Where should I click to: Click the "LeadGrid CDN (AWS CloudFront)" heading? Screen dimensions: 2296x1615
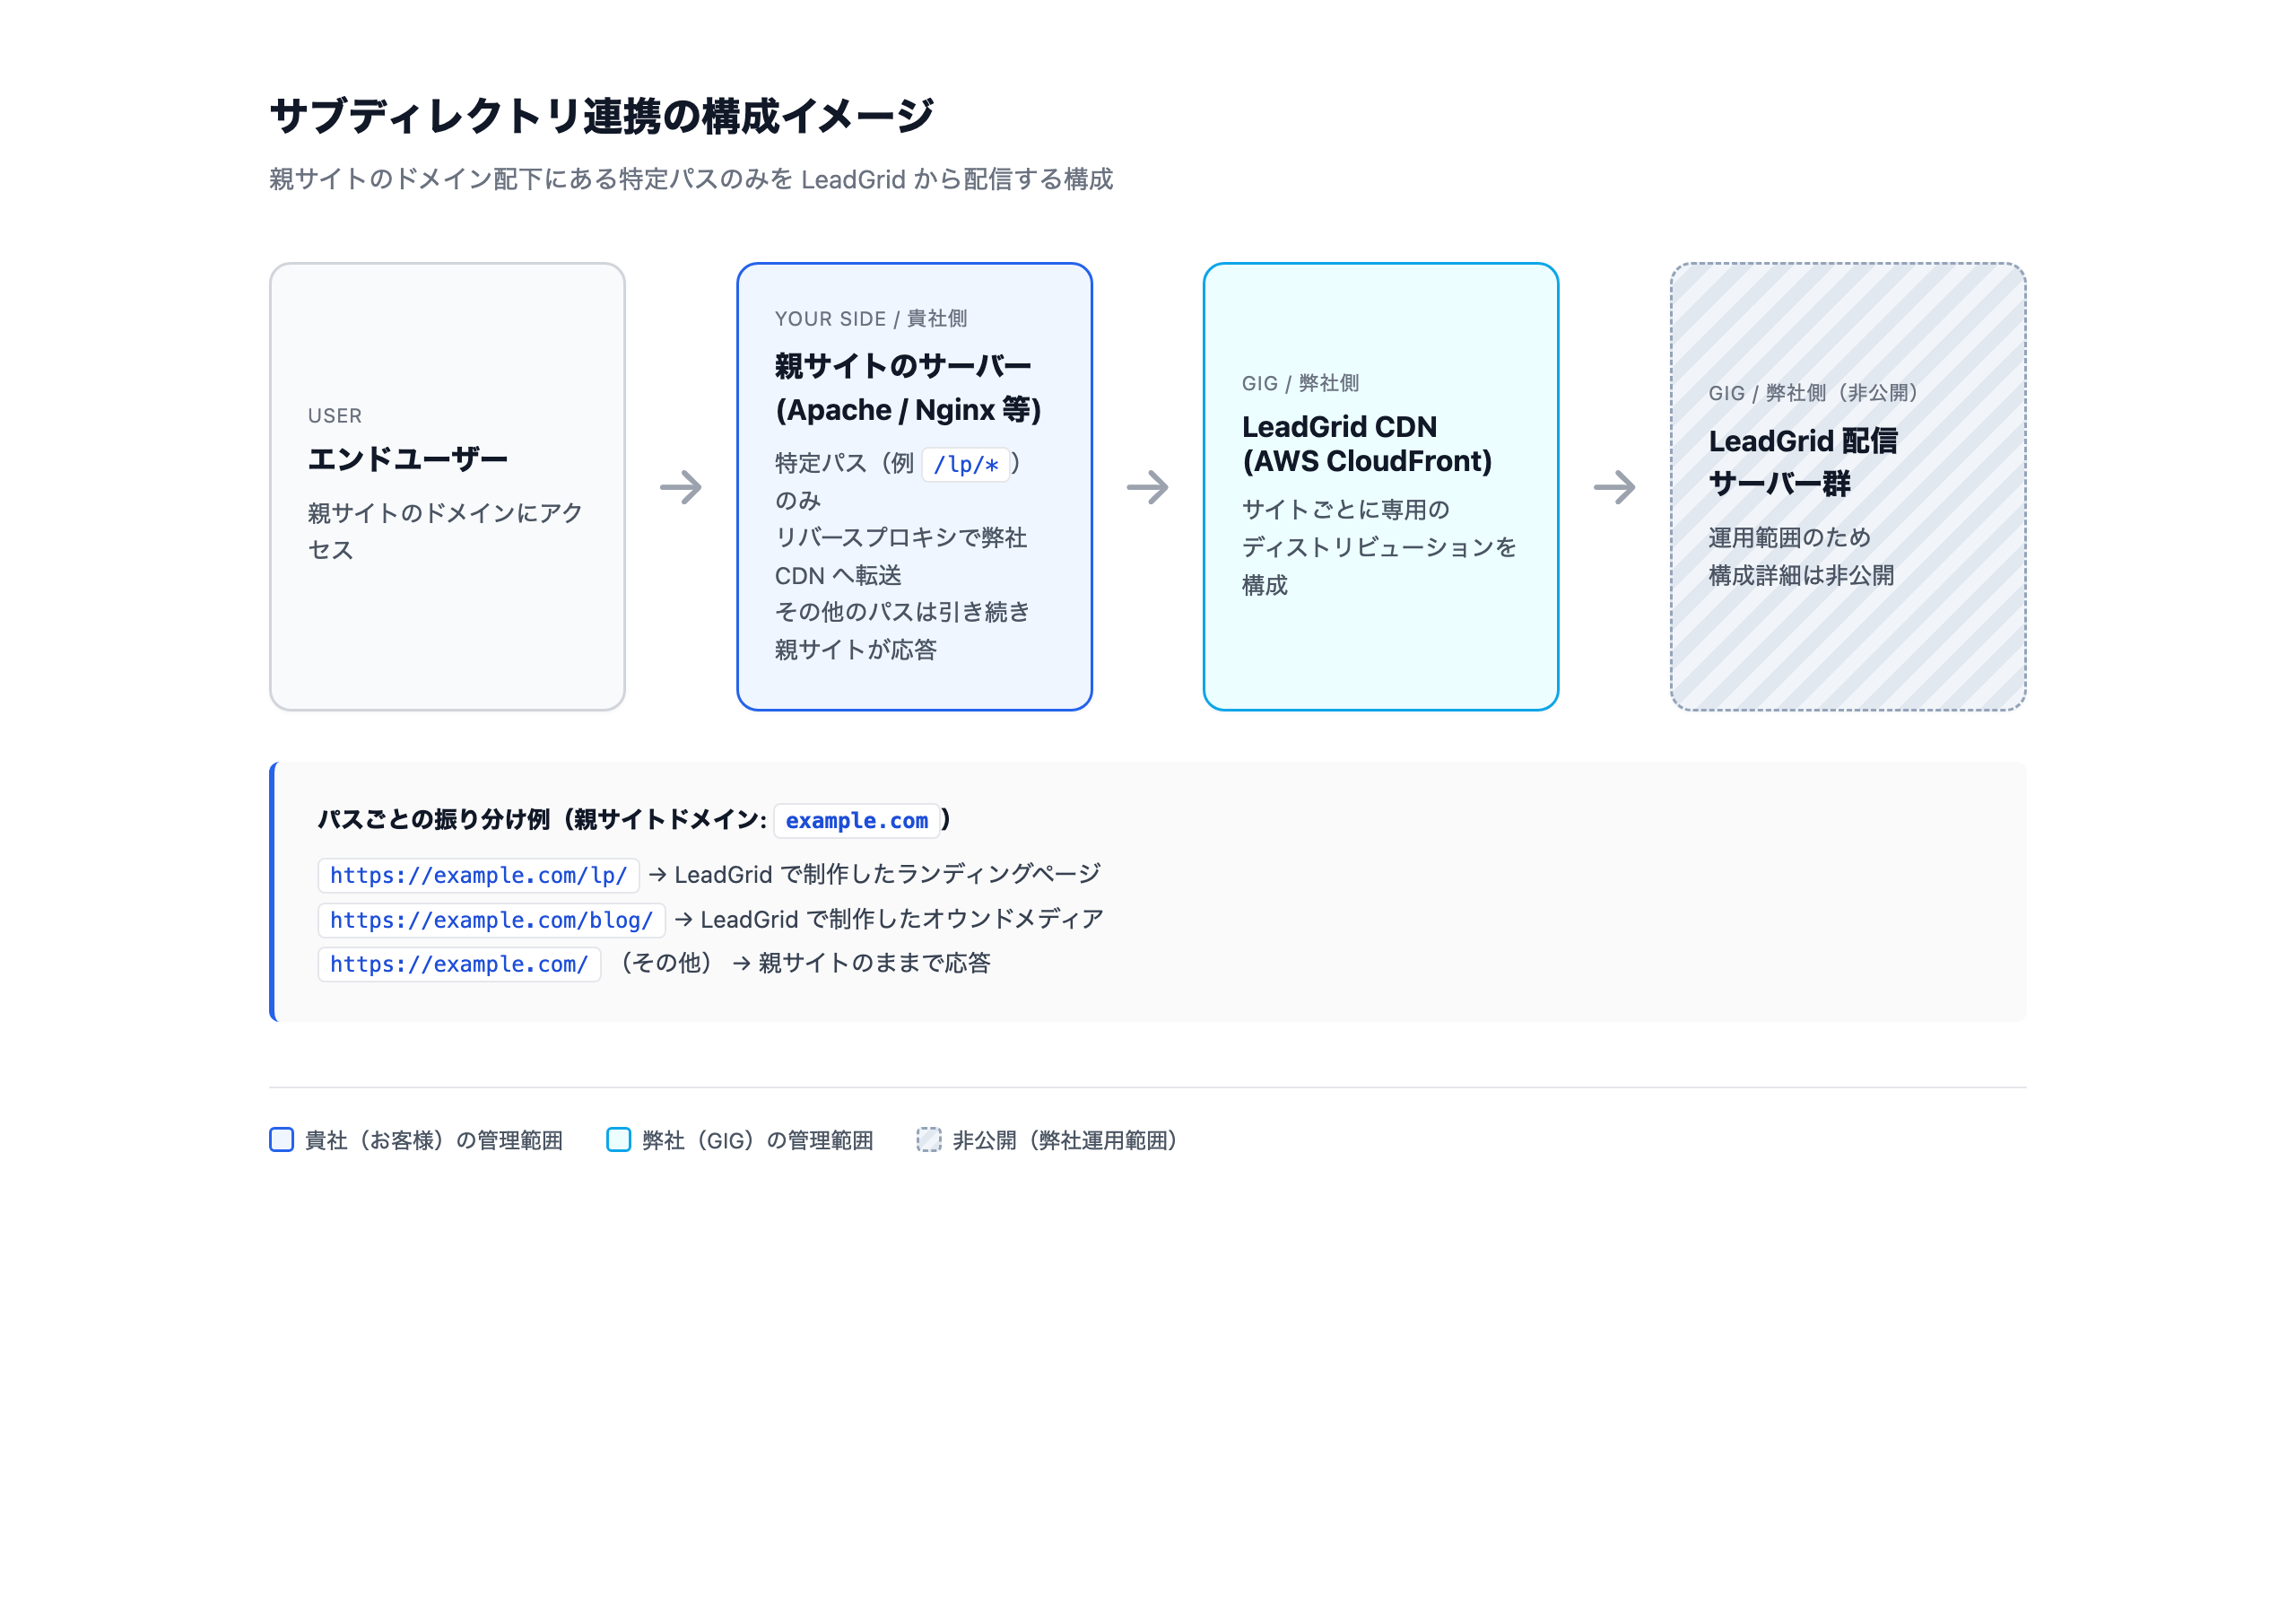click(x=1367, y=444)
